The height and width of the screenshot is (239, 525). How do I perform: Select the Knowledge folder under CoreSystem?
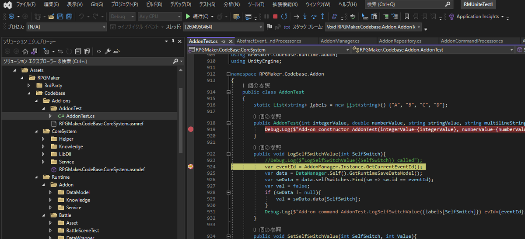click(71, 147)
